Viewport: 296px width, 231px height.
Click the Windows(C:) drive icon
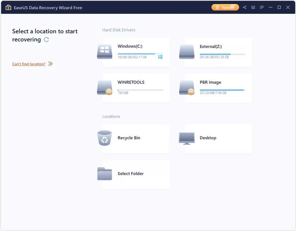(x=104, y=52)
